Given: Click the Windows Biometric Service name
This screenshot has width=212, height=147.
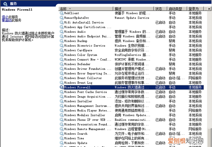Looking at the screenshot, I should pos(85,46).
